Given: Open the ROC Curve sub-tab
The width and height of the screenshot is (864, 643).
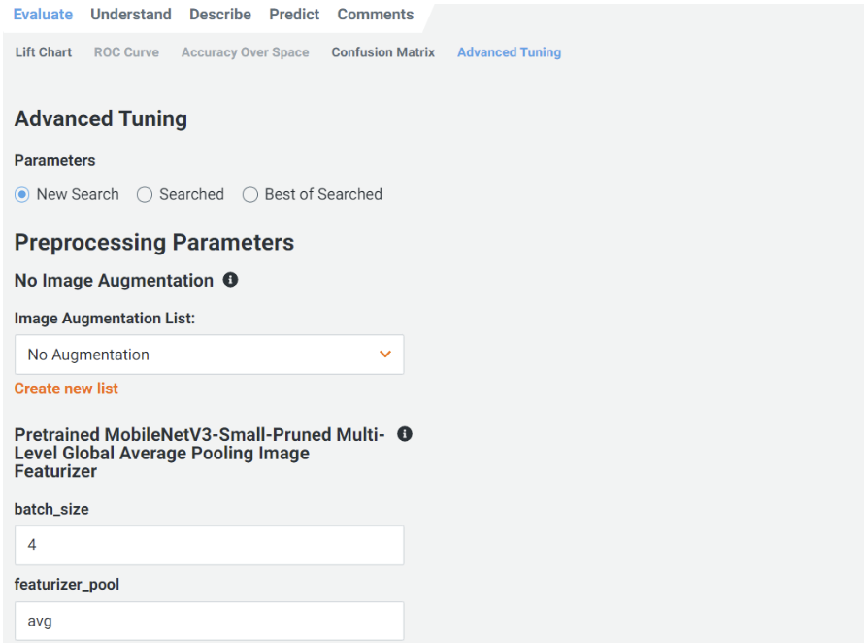Looking at the screenshot, I should pos(126,52).
